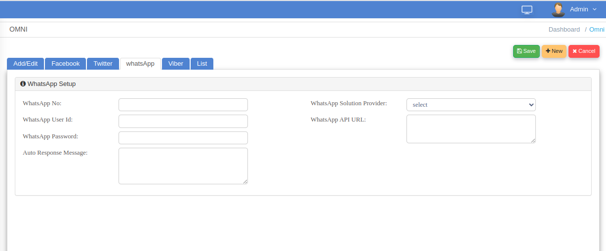Go to the Viber tab
Screen dimensions: 606x251
[x=175, y=64]
